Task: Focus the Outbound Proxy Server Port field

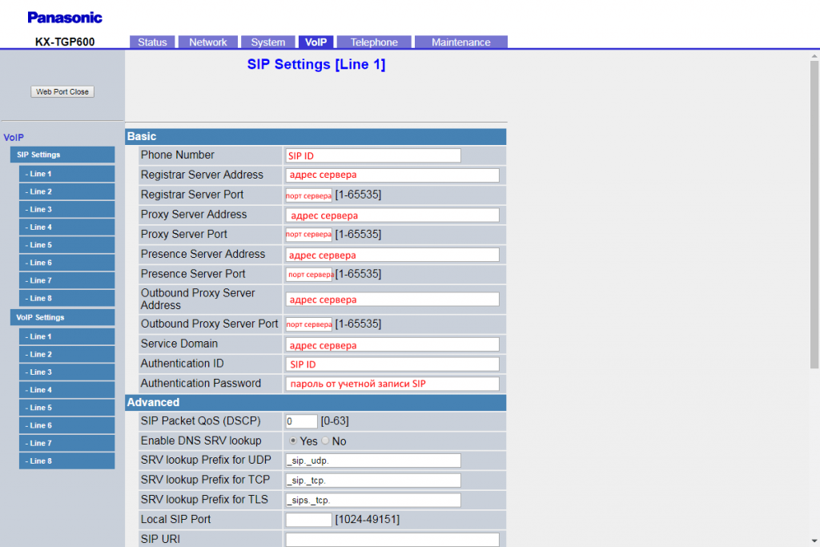Action: (x=308, y=324)
